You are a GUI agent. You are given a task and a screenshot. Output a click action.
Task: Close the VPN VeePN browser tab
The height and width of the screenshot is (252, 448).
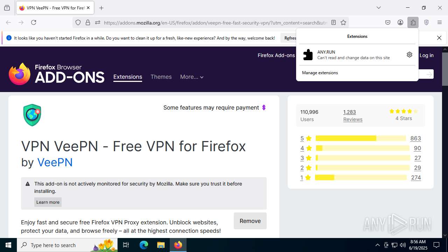pyautogui.click(x=89, y=8)
